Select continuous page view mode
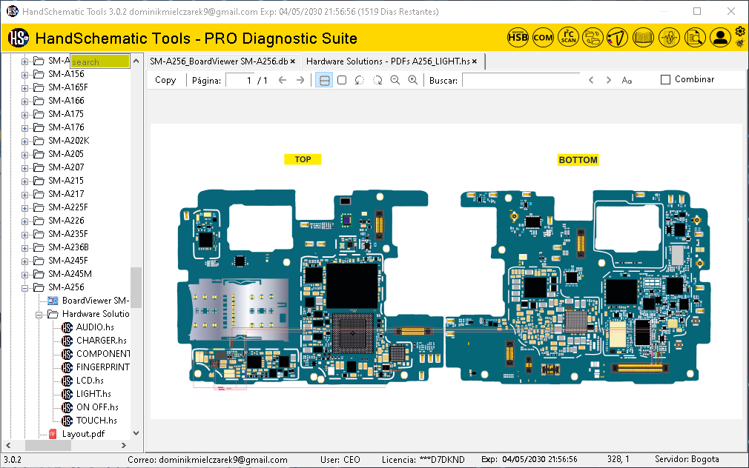 pyautogui.click(x=324, y=80)
